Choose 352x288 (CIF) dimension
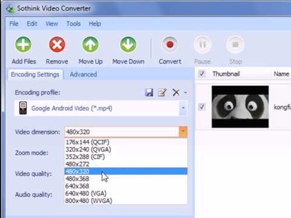The image size is (291, 218). 125,157
